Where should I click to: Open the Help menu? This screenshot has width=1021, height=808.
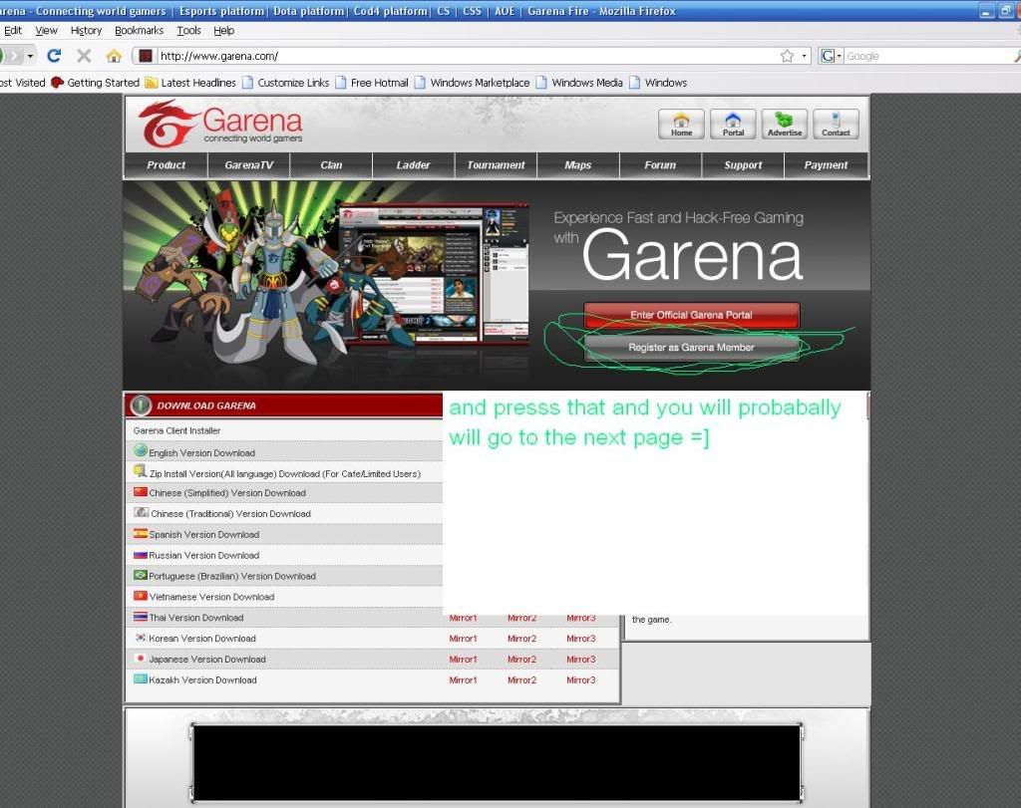pyautogui.click(x=224, y=31)
